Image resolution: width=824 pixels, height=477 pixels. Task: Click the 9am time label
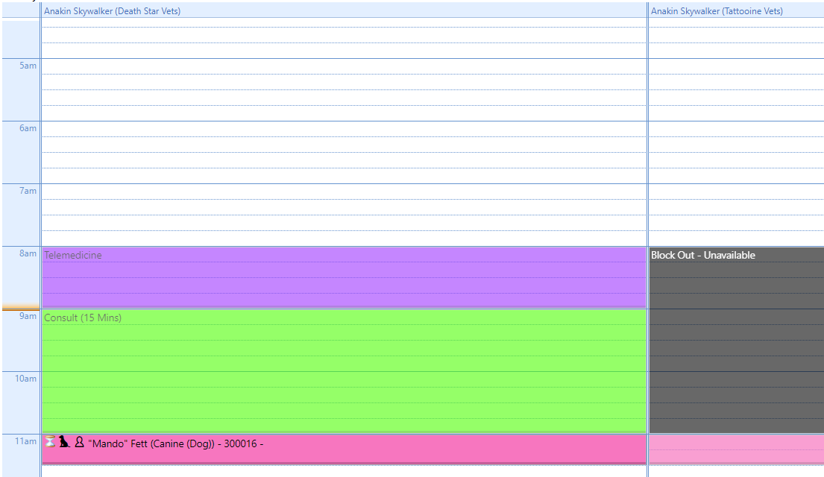click(28, 316)
